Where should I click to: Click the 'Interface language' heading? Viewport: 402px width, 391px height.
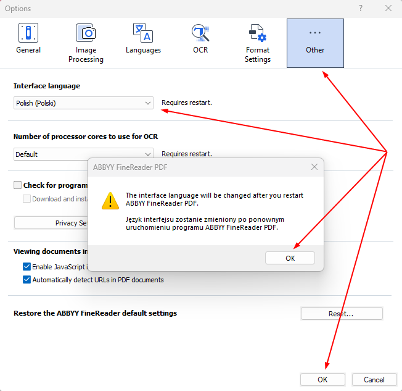pyautogui.click(x=47, y=86)
